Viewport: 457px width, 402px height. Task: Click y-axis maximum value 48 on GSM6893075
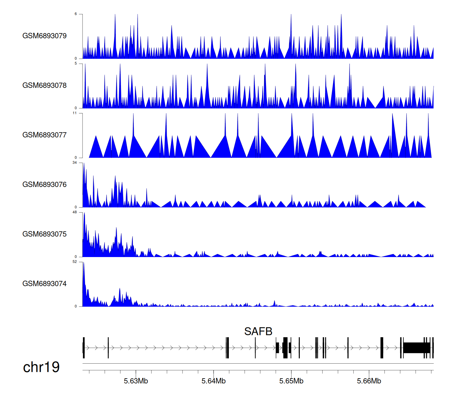75,212
